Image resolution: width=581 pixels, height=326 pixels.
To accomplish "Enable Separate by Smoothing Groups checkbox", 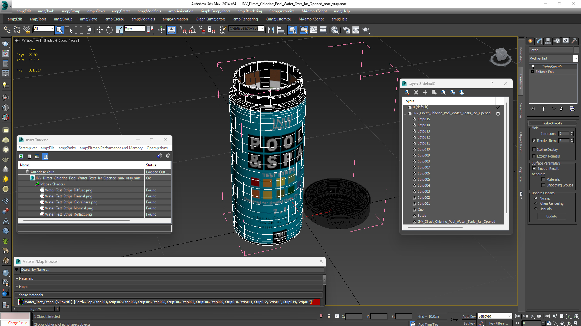I will 543,185.
